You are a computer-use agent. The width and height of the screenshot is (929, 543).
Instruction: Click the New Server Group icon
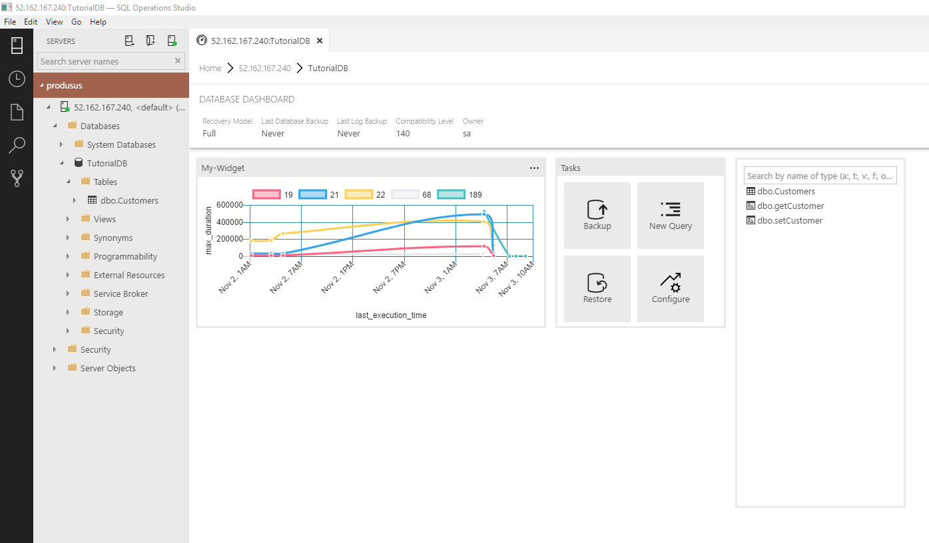click(x=151, y=41)
